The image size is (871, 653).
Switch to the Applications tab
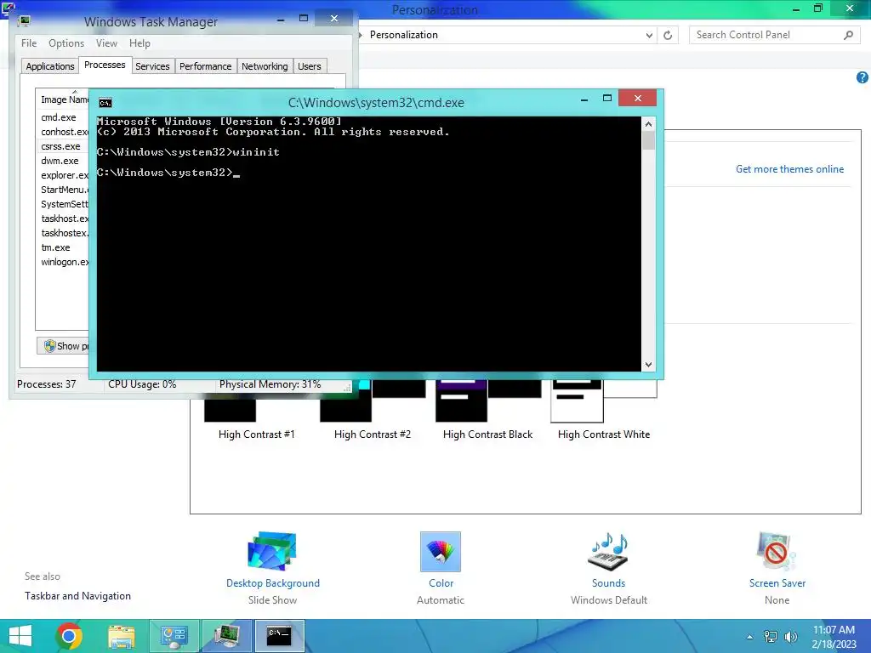tap(50, 66)
